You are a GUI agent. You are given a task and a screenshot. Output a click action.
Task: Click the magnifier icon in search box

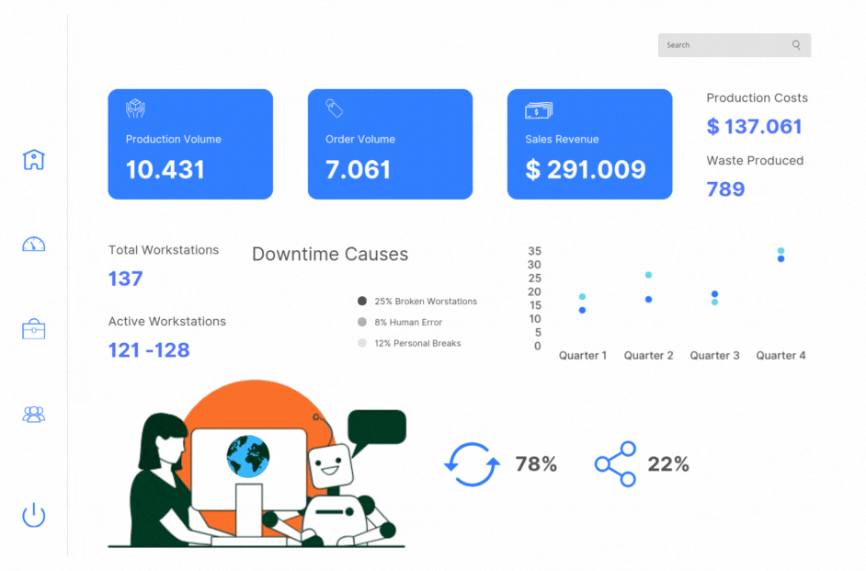pos(796,45)
